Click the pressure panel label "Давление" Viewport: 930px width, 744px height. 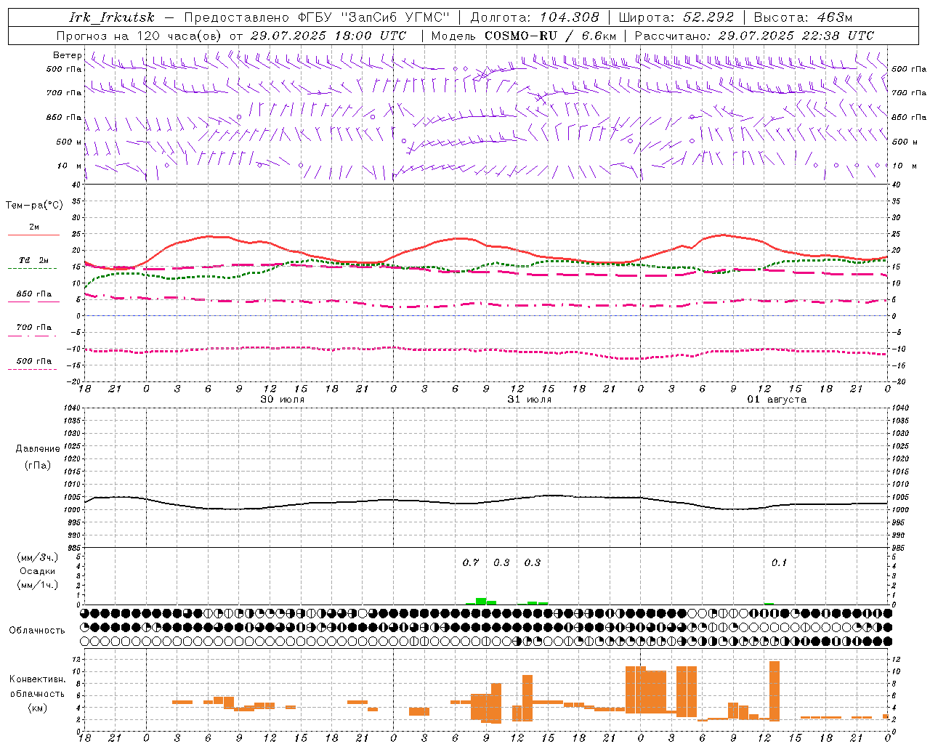(38, 449)
